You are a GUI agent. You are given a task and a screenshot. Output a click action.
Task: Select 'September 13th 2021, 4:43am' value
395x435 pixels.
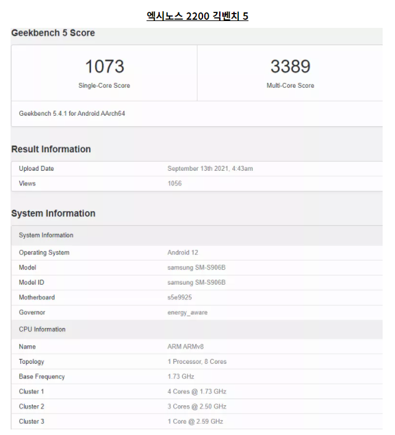pos(210,168)
